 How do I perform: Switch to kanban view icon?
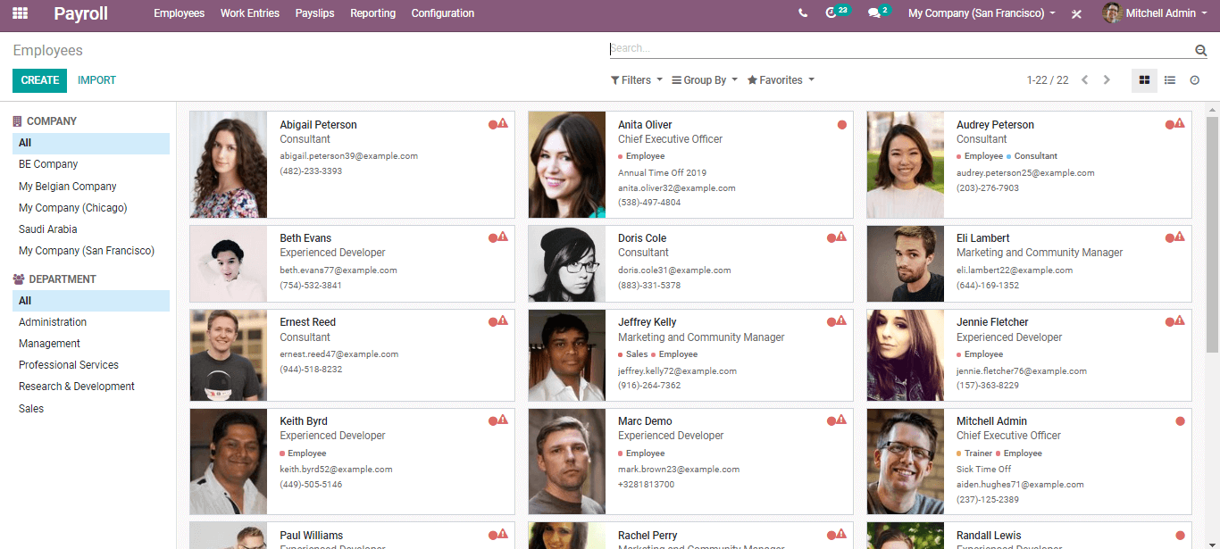1144,80
